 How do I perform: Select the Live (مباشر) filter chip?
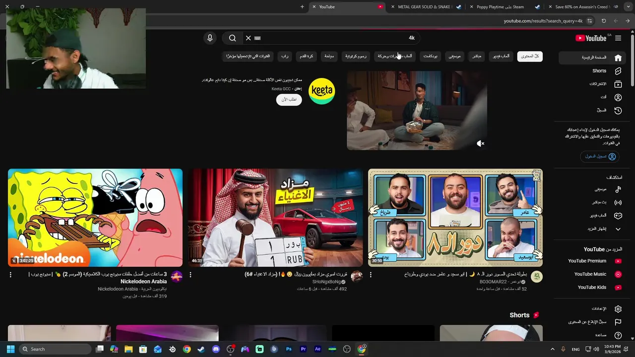click(x=477, y=57)
